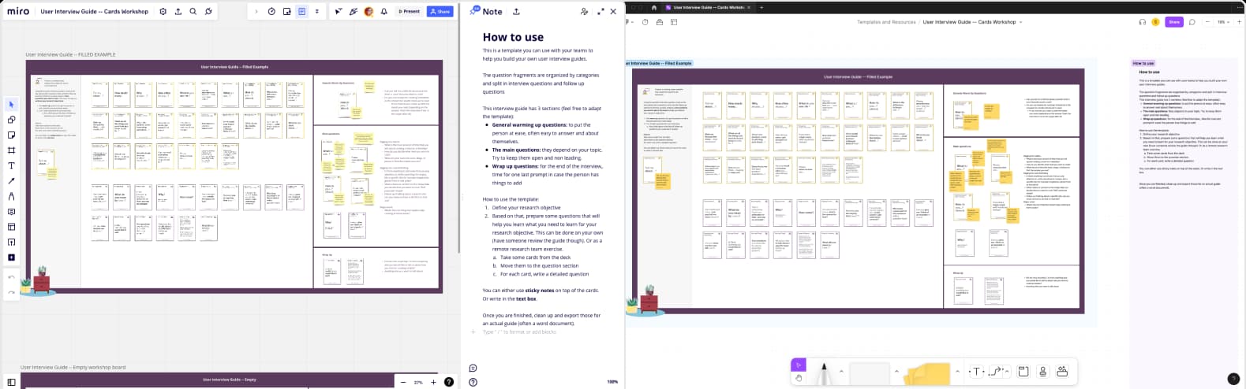The image size is (1246, 389).
Task: Click the Present button in Miro
Action: coord(409,12)
